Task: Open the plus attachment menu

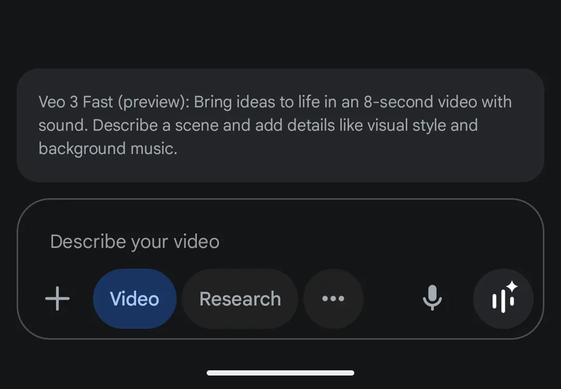Action: 57,299
